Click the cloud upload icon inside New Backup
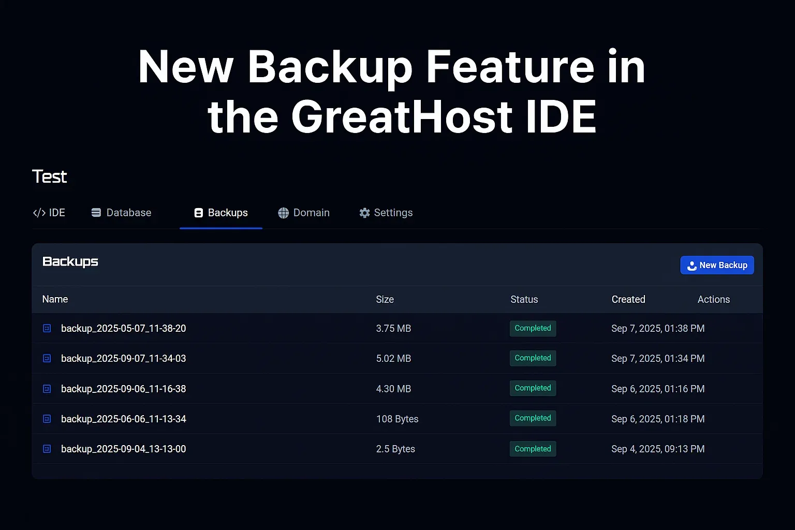The height and width of the screenshot is (530, 795). click(691, 265)
